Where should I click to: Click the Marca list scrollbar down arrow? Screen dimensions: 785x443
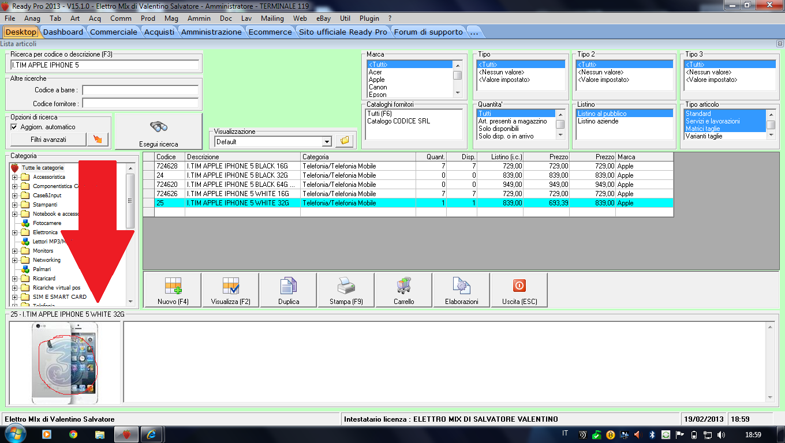pos(457,93)
